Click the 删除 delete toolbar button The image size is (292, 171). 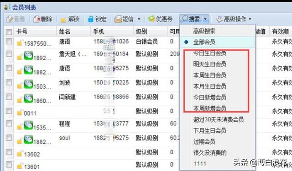click(43, 19)
